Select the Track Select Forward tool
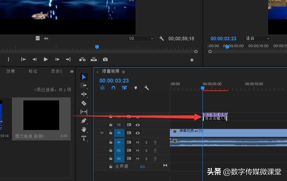 coord(84,85)
